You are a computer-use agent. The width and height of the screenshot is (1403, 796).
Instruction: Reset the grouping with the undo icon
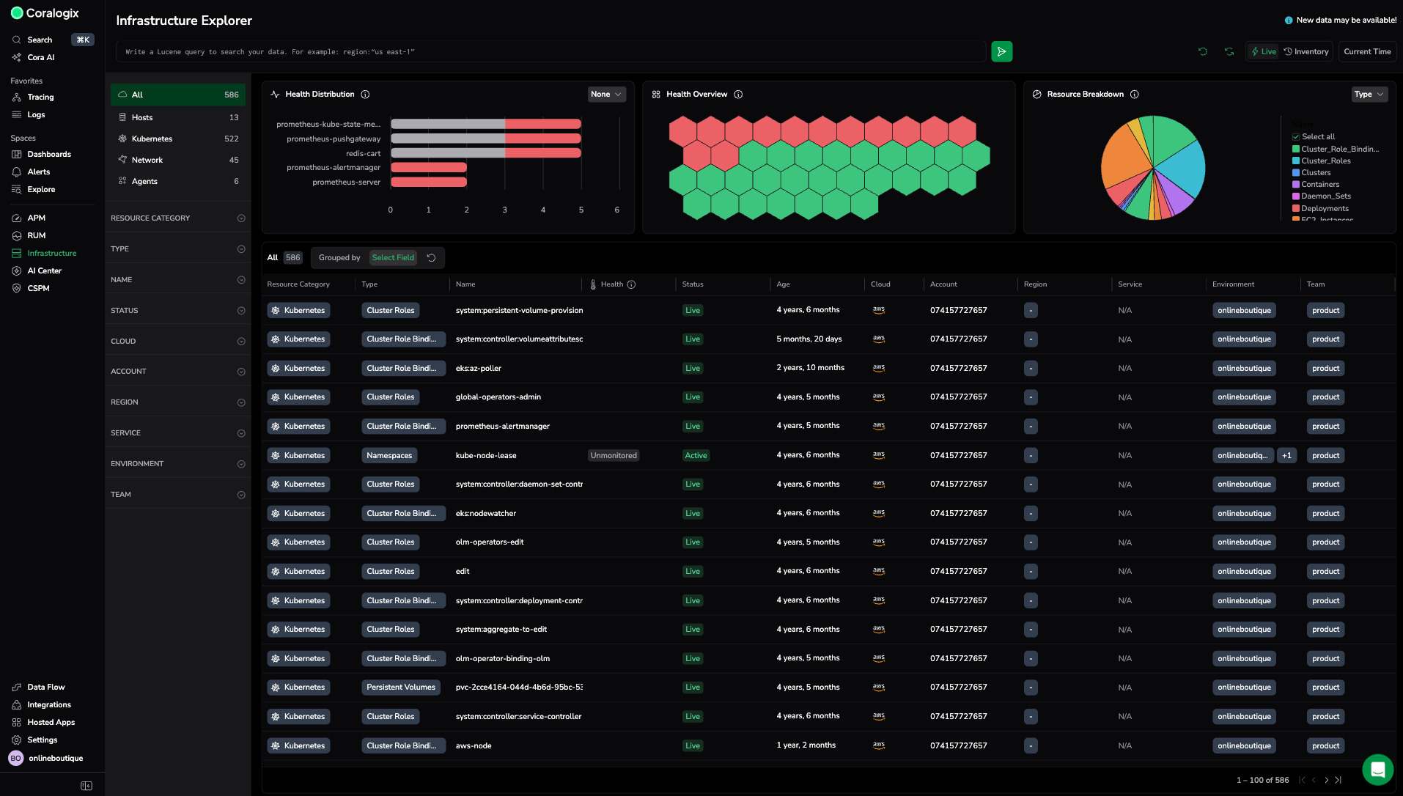[432, 258]
